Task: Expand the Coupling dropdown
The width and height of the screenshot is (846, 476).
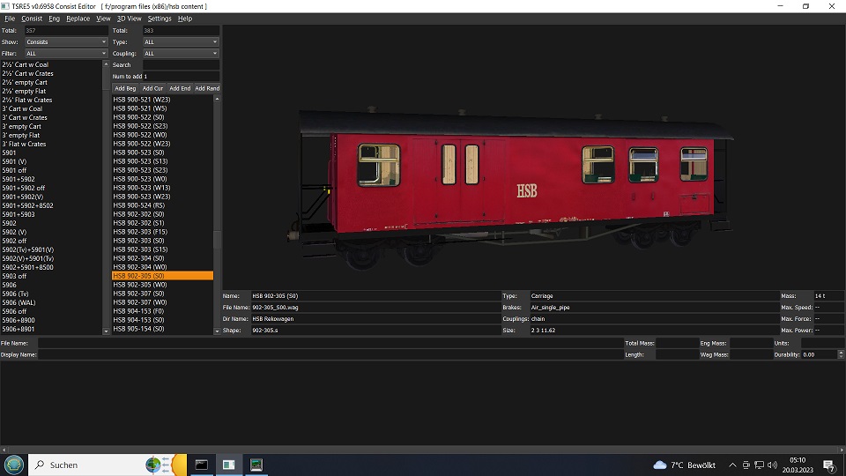Action: (x=181, y=54)
